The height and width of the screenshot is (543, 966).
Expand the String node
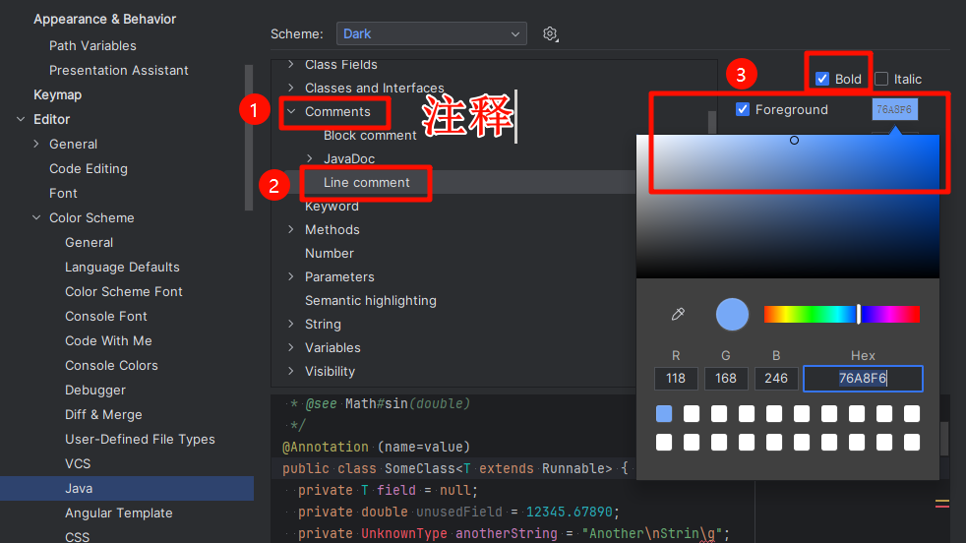point(291,324)
